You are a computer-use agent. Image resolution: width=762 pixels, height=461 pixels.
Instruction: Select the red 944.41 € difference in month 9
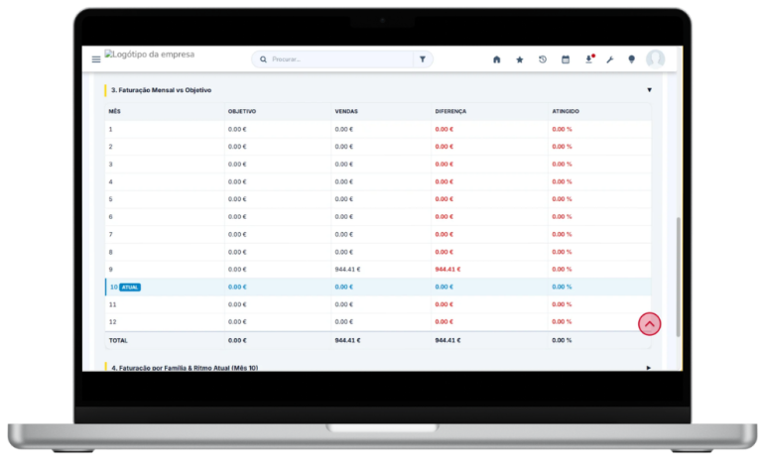(x=447, y=269)
